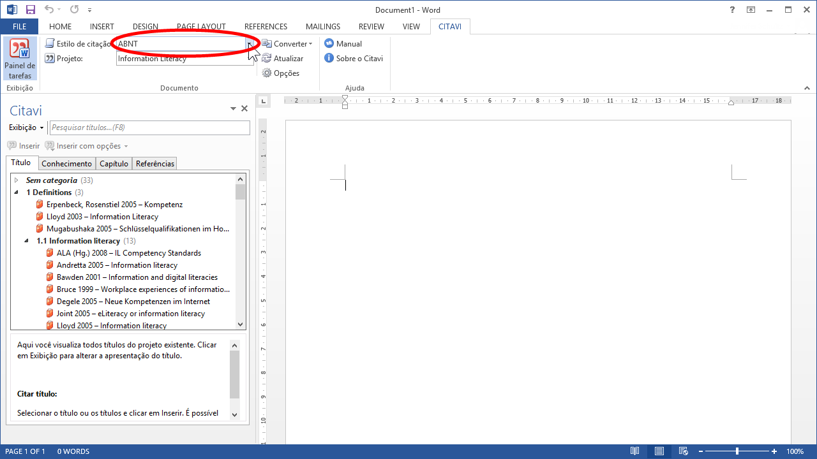This screenshot has width=817, height=459.
Task: Switch to HOME ribbon tab
Action: click(60, 27)
